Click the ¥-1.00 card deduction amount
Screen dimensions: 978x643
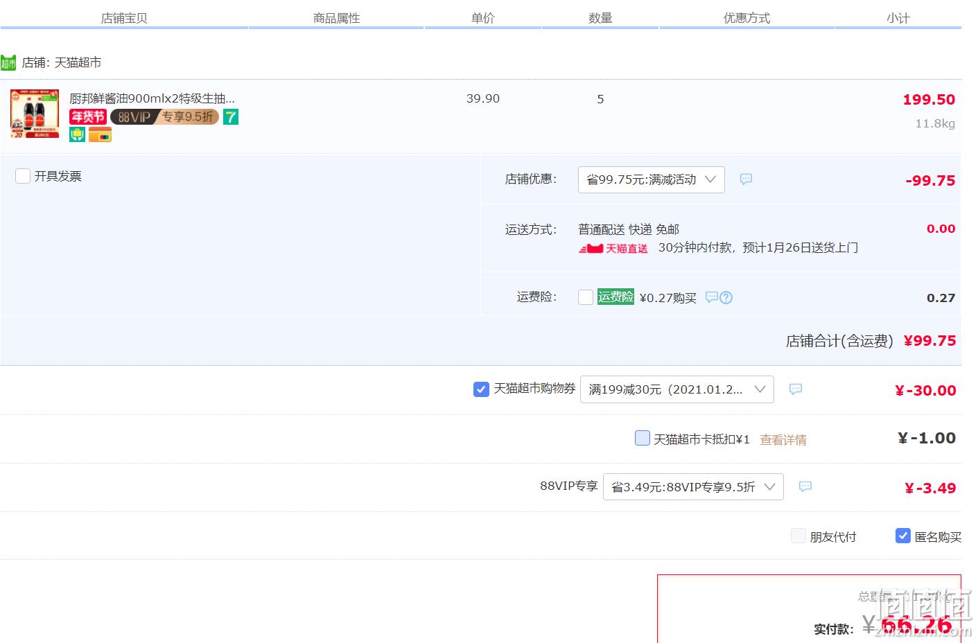click(x=927, y=438)
